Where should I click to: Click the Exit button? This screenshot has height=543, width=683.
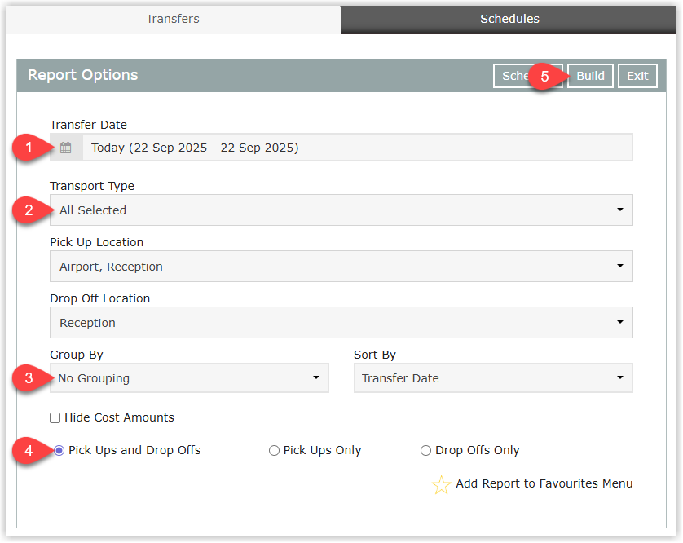point(637,76)
